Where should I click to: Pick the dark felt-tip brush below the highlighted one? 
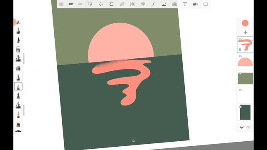pyautogui.click(x=18, y=96)
